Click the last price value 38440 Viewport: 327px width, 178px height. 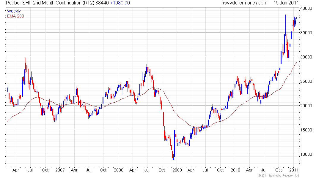(x=102, y=3)
